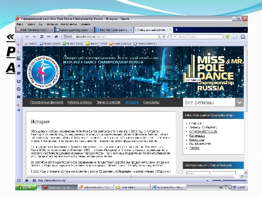262x197 pixels.
Task: Go forward with the Forward arrow button
Action: pyautogui.click(x=34, y=36)
